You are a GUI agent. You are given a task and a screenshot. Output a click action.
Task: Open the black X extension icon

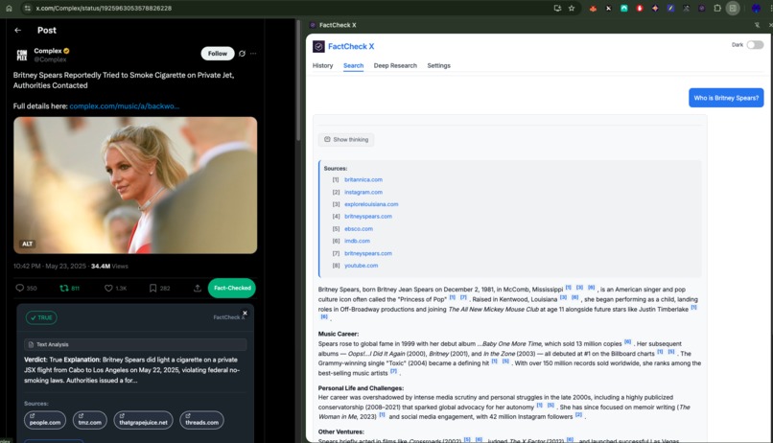pos(608,9)
